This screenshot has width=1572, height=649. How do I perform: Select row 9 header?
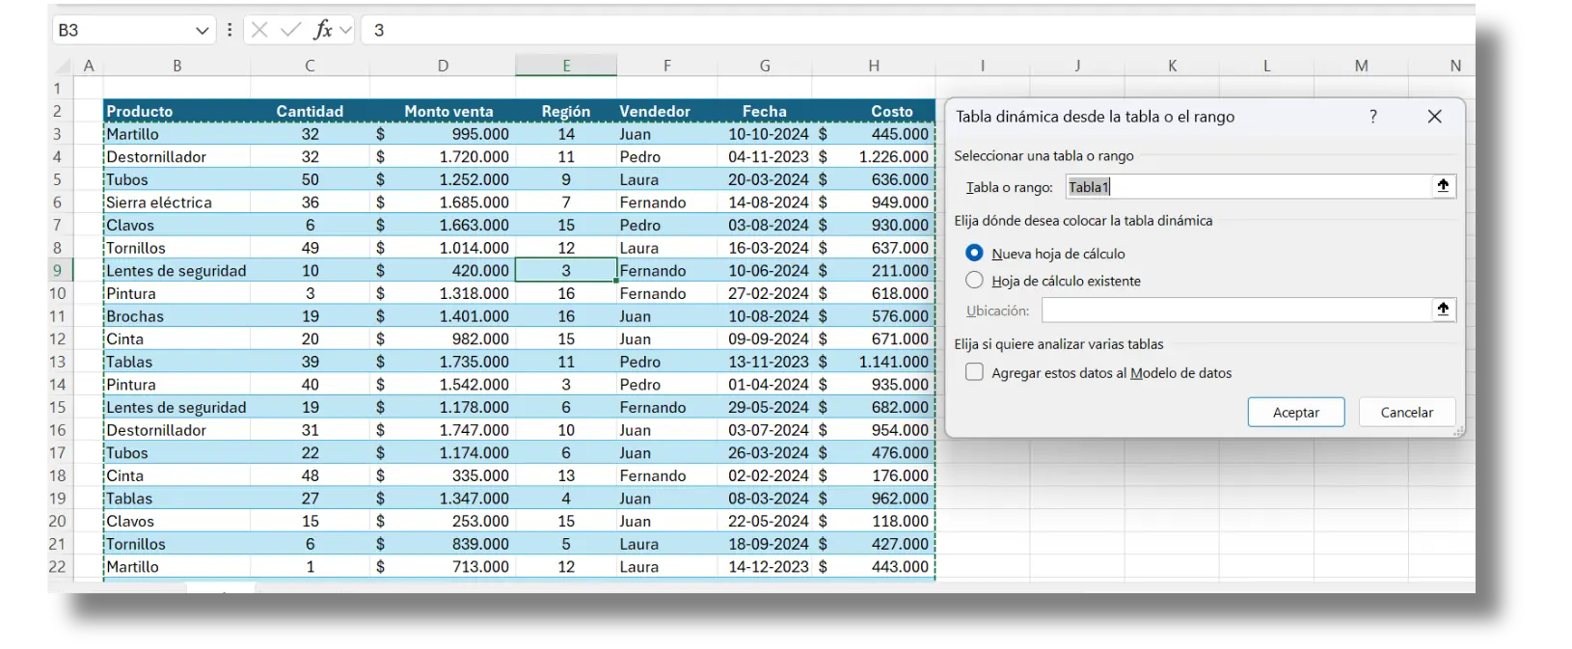pos(57,270)
